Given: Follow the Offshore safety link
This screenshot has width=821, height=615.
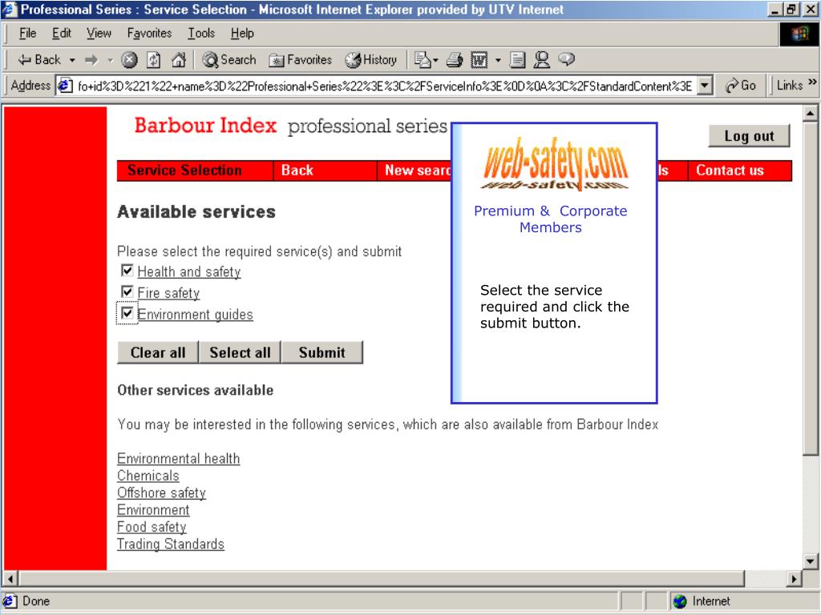Looking at the screenshot, I should click(161, 492).
